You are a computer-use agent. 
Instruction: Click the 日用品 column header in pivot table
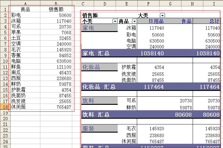pos(156,21)
